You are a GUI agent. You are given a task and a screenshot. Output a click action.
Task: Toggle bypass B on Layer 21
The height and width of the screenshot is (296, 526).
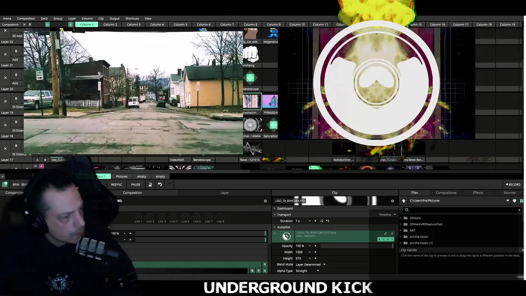(16, 51)
